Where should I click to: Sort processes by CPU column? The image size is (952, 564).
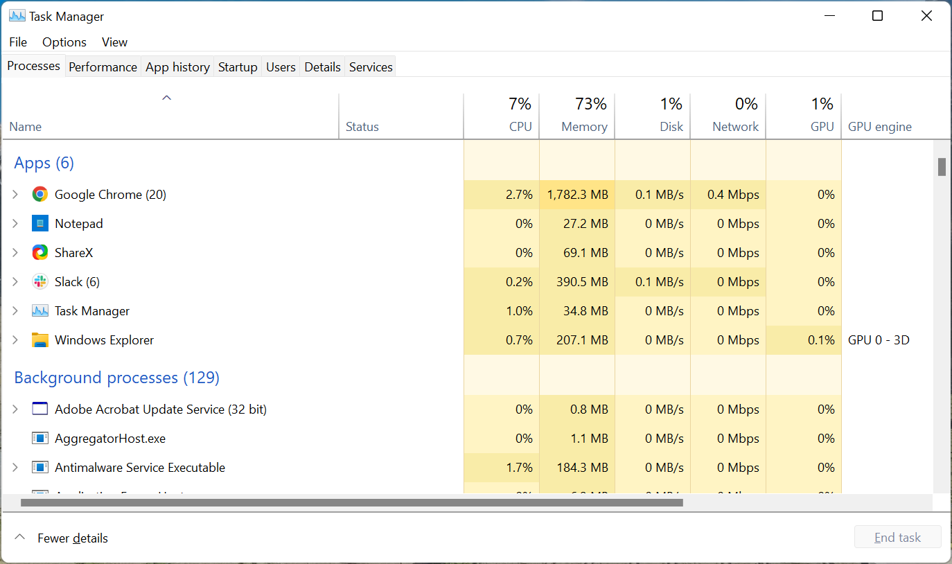(x=501, y=116)
